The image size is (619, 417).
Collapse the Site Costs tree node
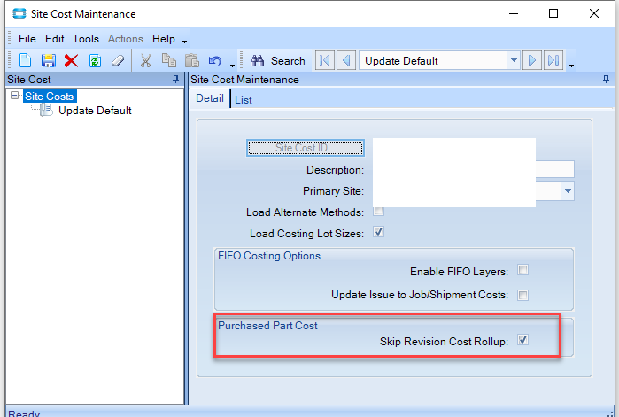pyautogui.click(x=14, y=95)
